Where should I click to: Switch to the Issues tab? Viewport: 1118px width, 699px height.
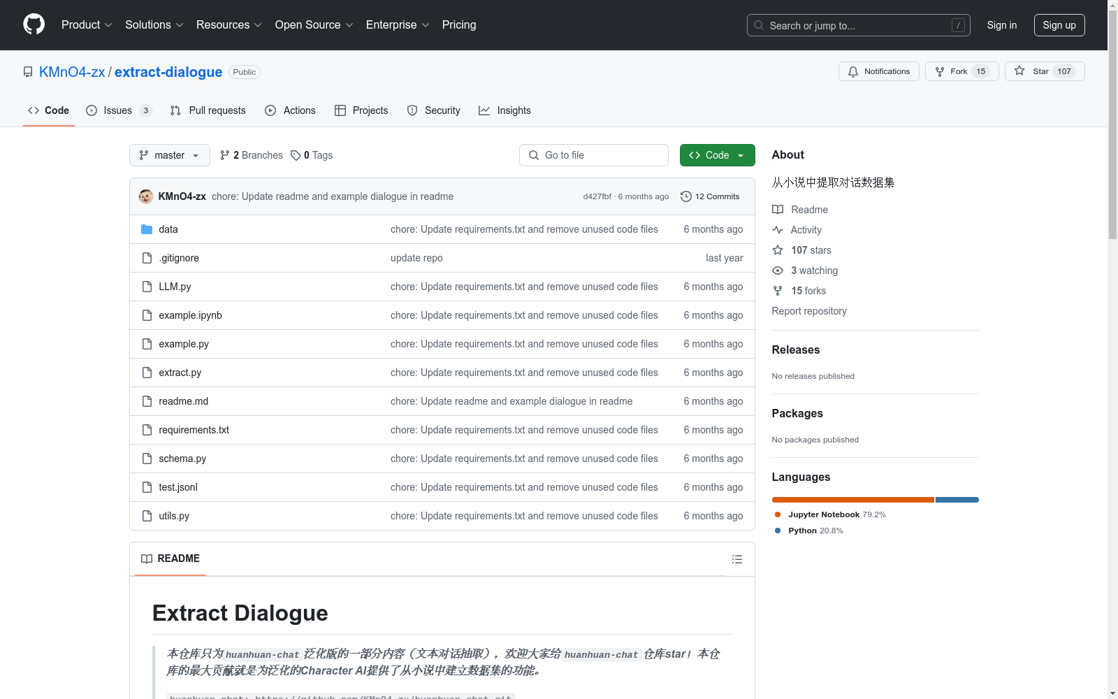coord(119,110)
